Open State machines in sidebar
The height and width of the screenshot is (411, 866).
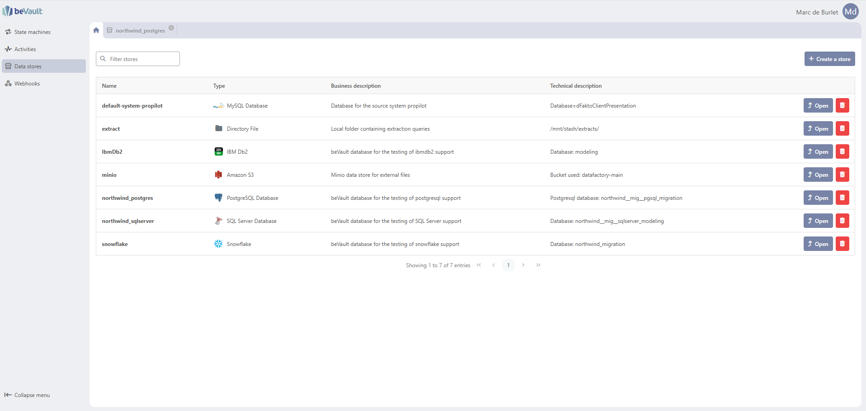pyautogui.click(x=44, y=32)
